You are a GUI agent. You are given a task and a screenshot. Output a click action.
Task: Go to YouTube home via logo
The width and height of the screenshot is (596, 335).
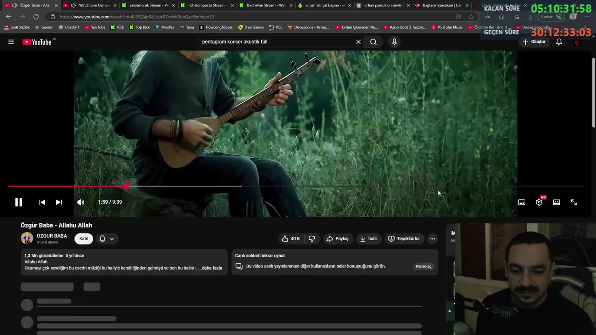(37, 42)
